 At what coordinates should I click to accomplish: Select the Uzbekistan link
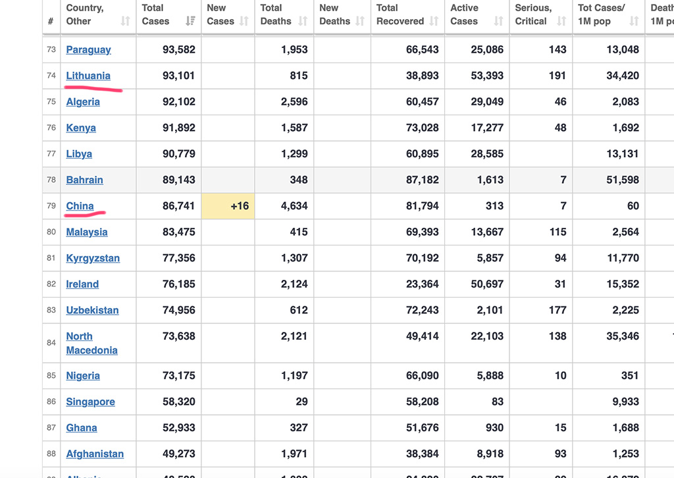pos(92,310)
